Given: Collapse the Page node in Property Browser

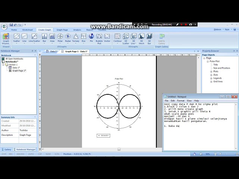Looking at the screenshot, I should coord(204,58).
